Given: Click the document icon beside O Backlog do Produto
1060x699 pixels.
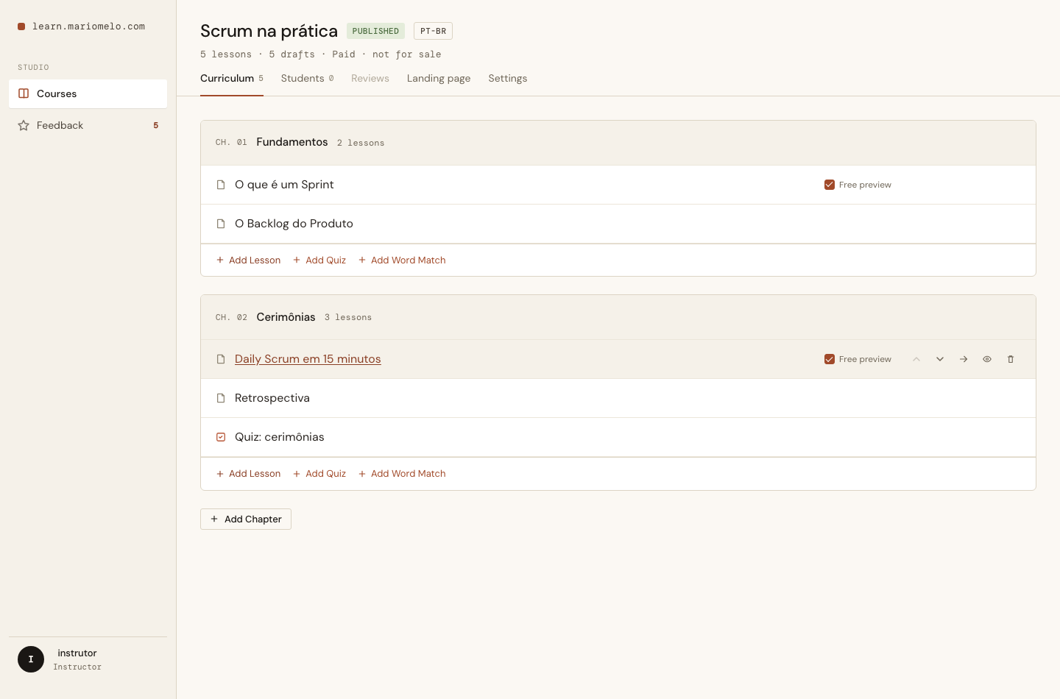Looking at the screenshot, I should point(221,224).
